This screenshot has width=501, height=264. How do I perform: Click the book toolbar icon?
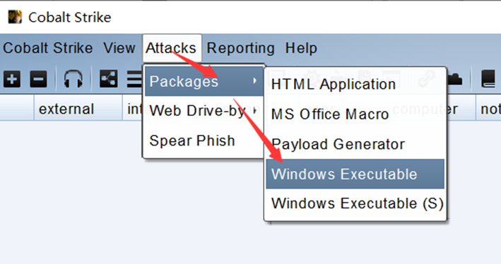click(x=488, y=79)
